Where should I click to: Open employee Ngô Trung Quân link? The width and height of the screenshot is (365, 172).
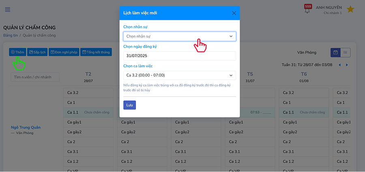(x=26, y=127)
